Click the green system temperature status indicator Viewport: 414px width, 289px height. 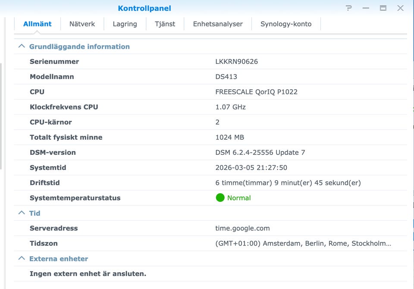[220, 198]
